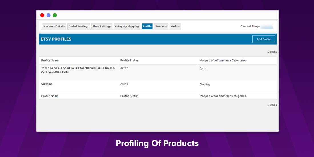Screen dimensions: 314x157
Task: Click the top Profile Name column header
Action: [50, 60]
